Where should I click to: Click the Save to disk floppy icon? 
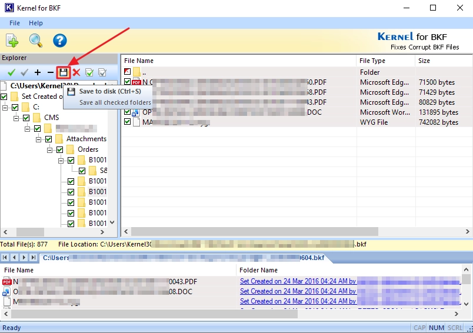[64, 72]
